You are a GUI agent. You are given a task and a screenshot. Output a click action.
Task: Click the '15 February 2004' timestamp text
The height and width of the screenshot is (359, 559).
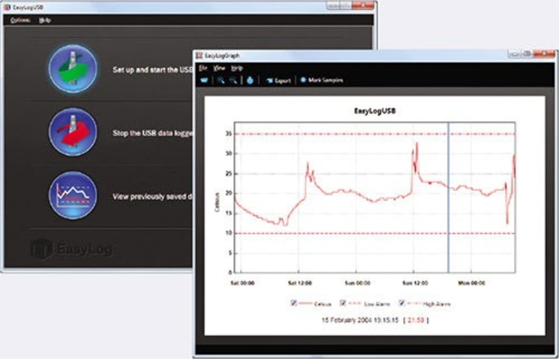360,320
